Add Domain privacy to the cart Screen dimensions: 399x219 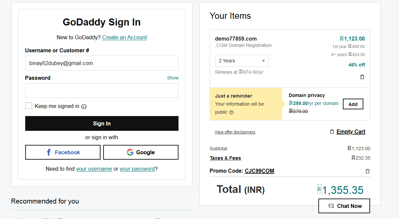pos(353,104)
